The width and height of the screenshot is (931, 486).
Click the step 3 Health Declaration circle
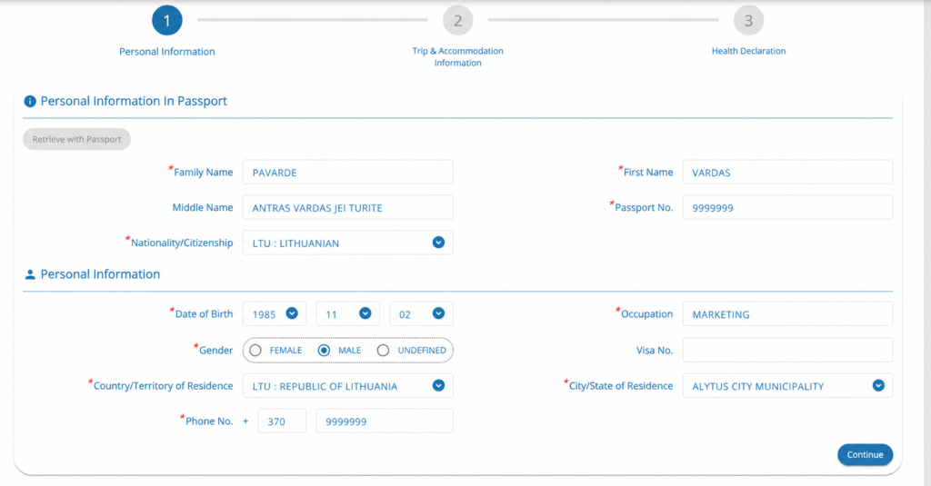(x=748, y=21)
